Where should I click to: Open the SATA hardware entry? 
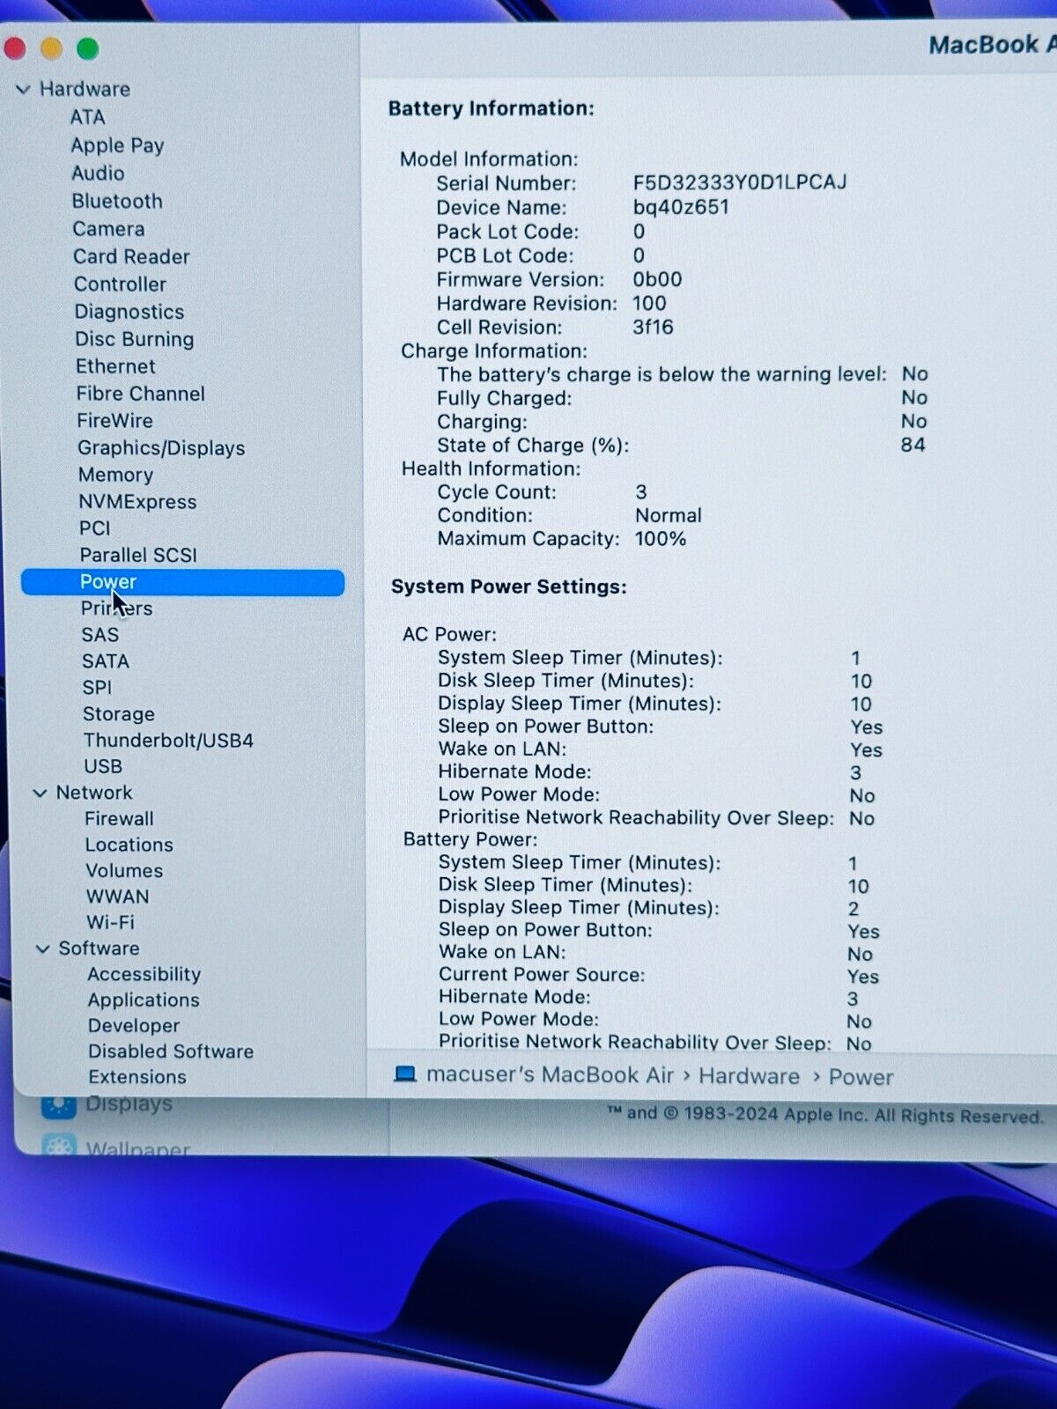pos(106,661)
